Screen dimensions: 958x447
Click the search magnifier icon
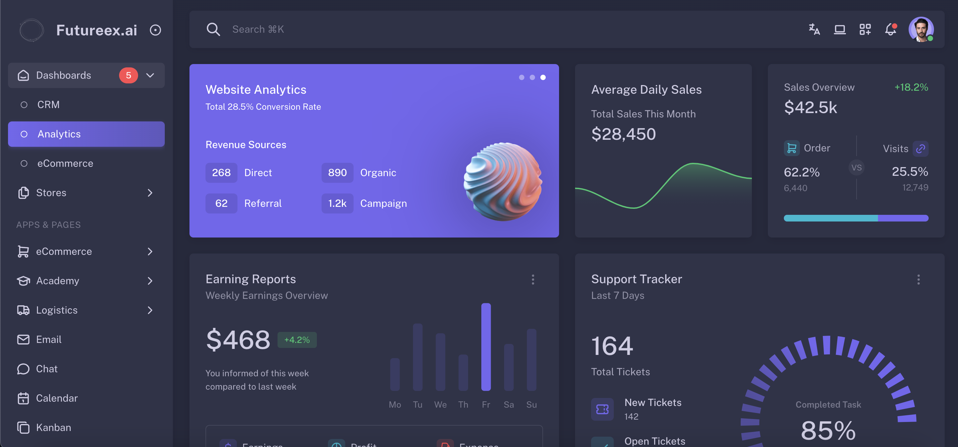pos(213,29)
